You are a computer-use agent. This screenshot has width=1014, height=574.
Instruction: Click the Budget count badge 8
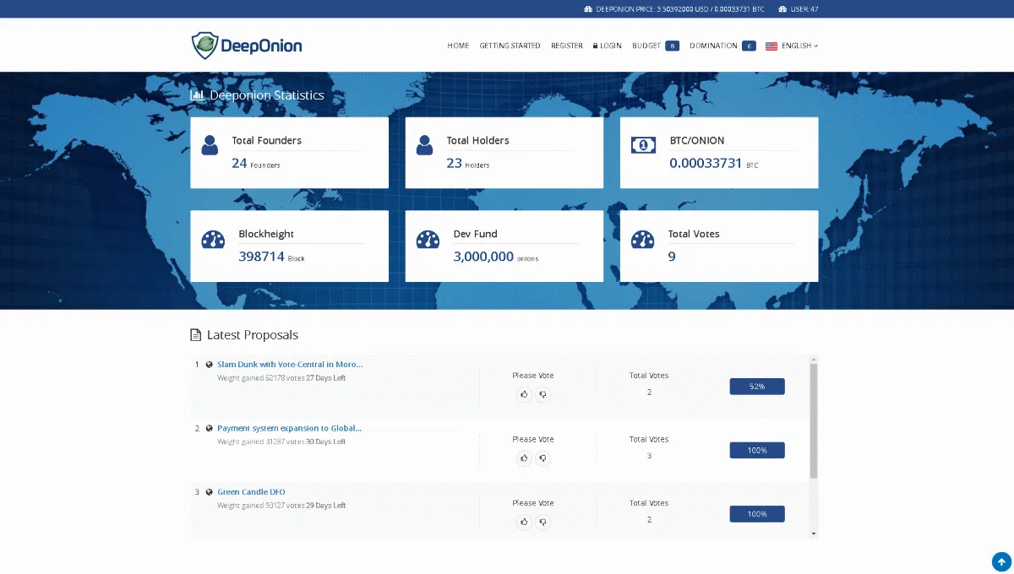coord(673,46)
